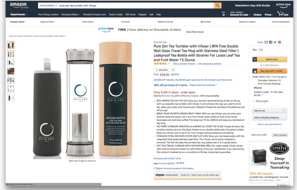The width and height of the screenshot is (297, 190).
Task: Share the product on Twitter icon
Action: [275, 42]
